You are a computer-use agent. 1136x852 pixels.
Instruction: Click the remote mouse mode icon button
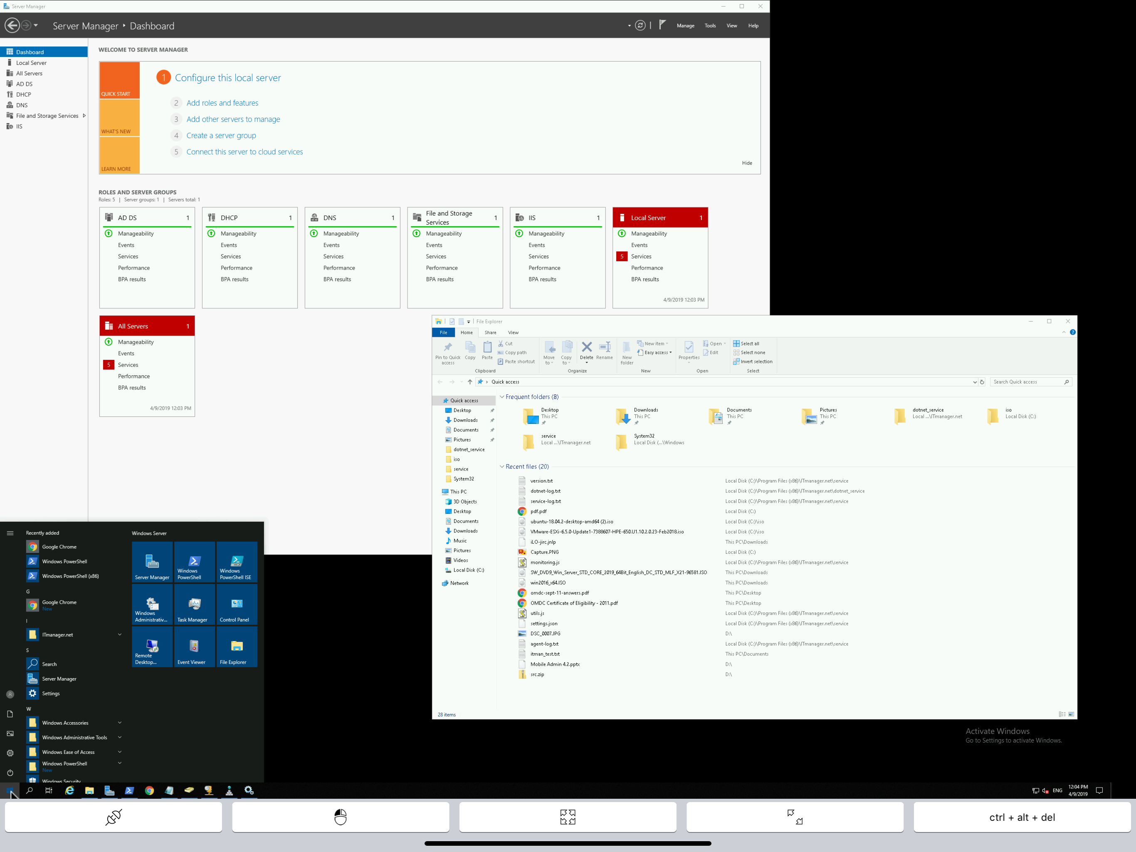pyautogui.click(x=341, y=817)
